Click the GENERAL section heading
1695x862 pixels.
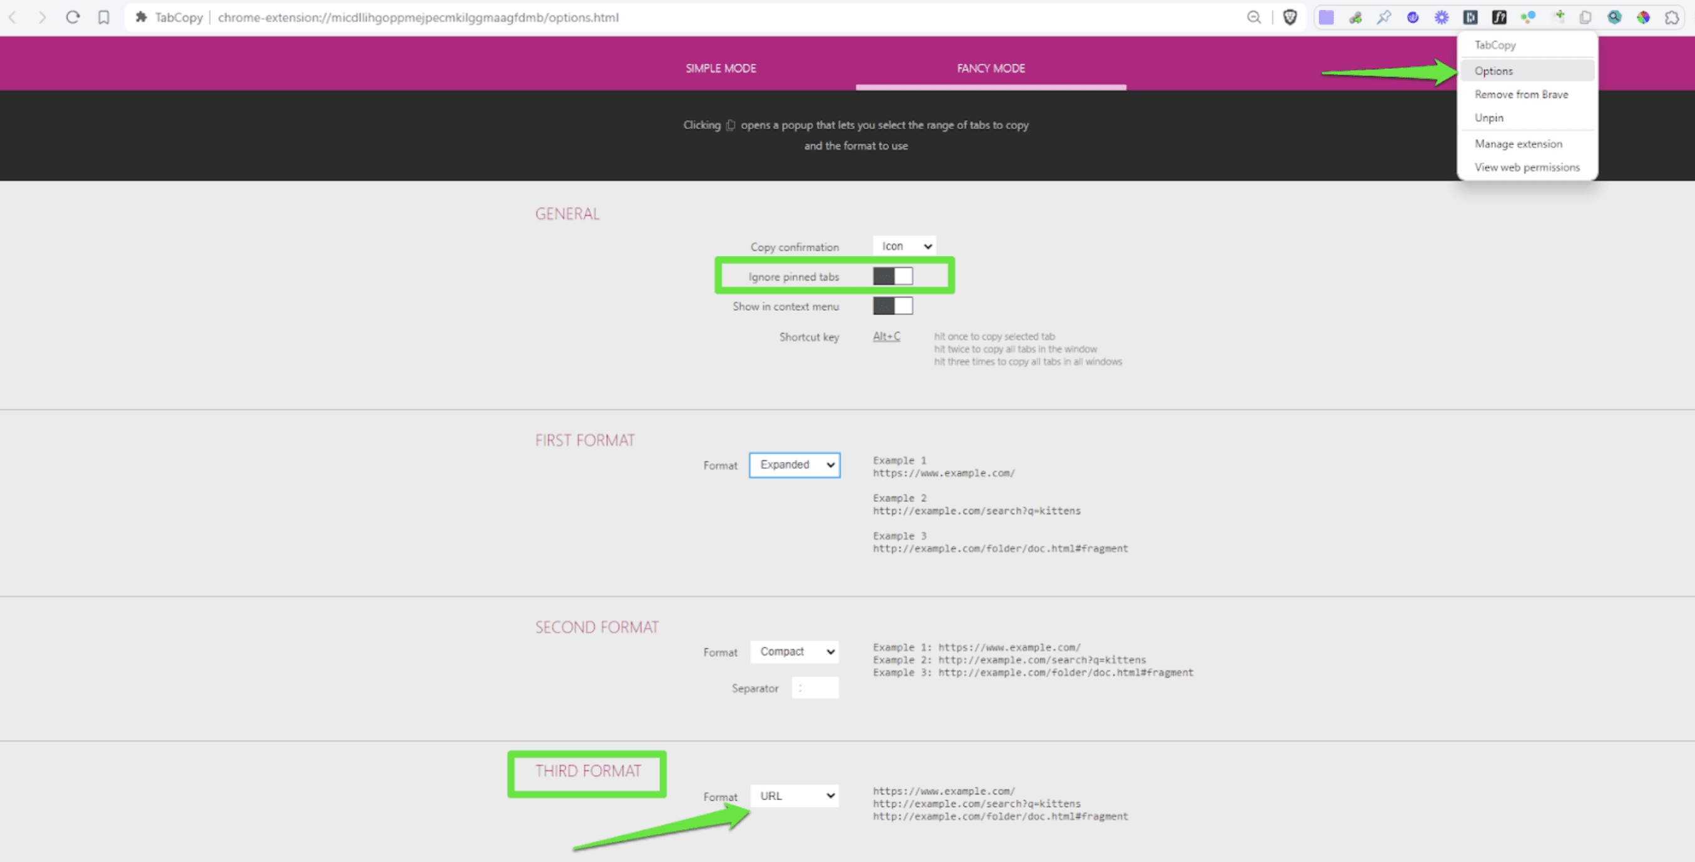click(568, 214)
